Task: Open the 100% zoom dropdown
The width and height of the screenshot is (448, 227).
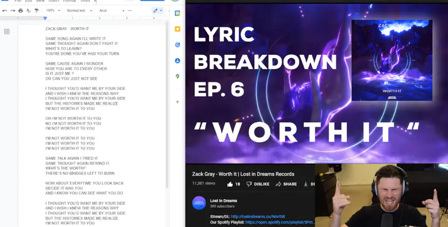Action: 53,11
